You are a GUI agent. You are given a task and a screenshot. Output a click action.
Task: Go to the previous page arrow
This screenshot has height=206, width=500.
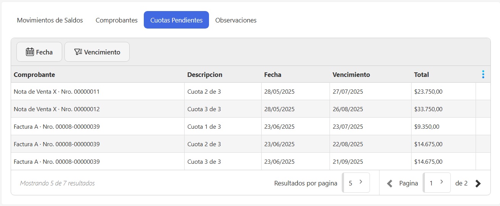click(x=389, y=184)
